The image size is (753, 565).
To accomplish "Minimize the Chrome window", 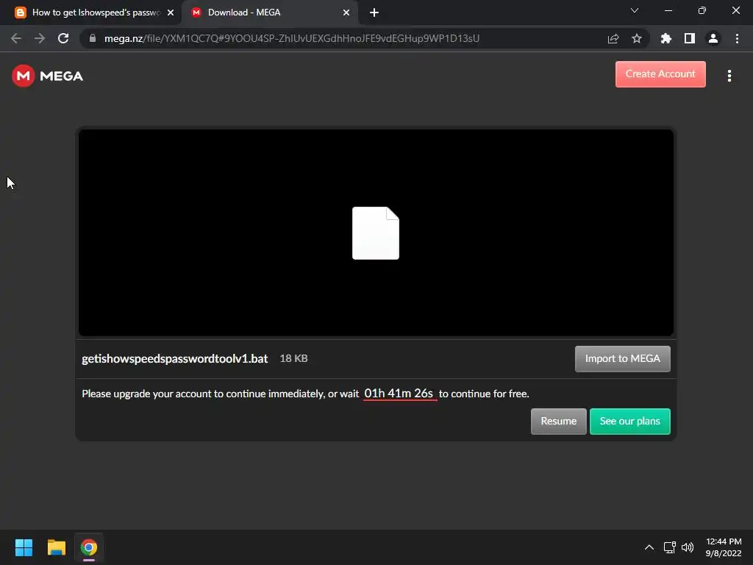I will click(668, 10).
